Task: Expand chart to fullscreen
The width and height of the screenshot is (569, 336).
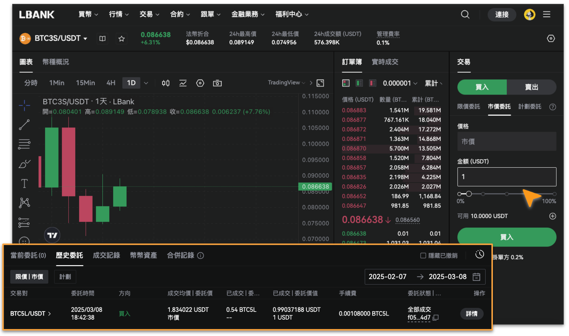Action: click(320, 83)
